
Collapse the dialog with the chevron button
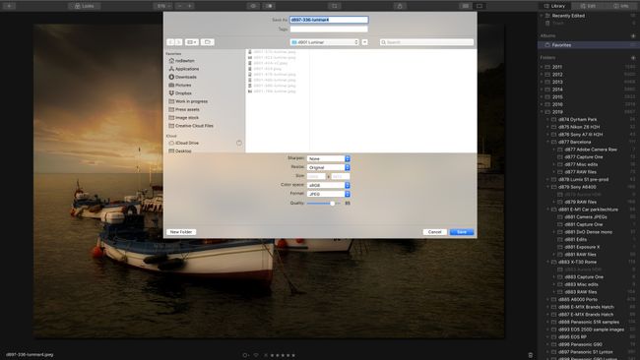(x=365, y=42)
